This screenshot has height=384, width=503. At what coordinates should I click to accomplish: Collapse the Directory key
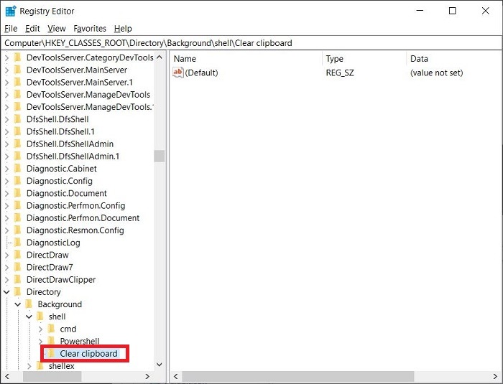coord(6,292)
